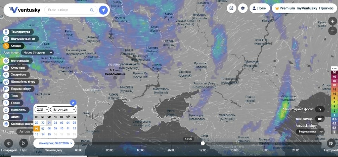The image size is (338, 157).
Task: Toggle Атмосферний фронт switch
Action: pyautogui.click(x=320, y=109)
